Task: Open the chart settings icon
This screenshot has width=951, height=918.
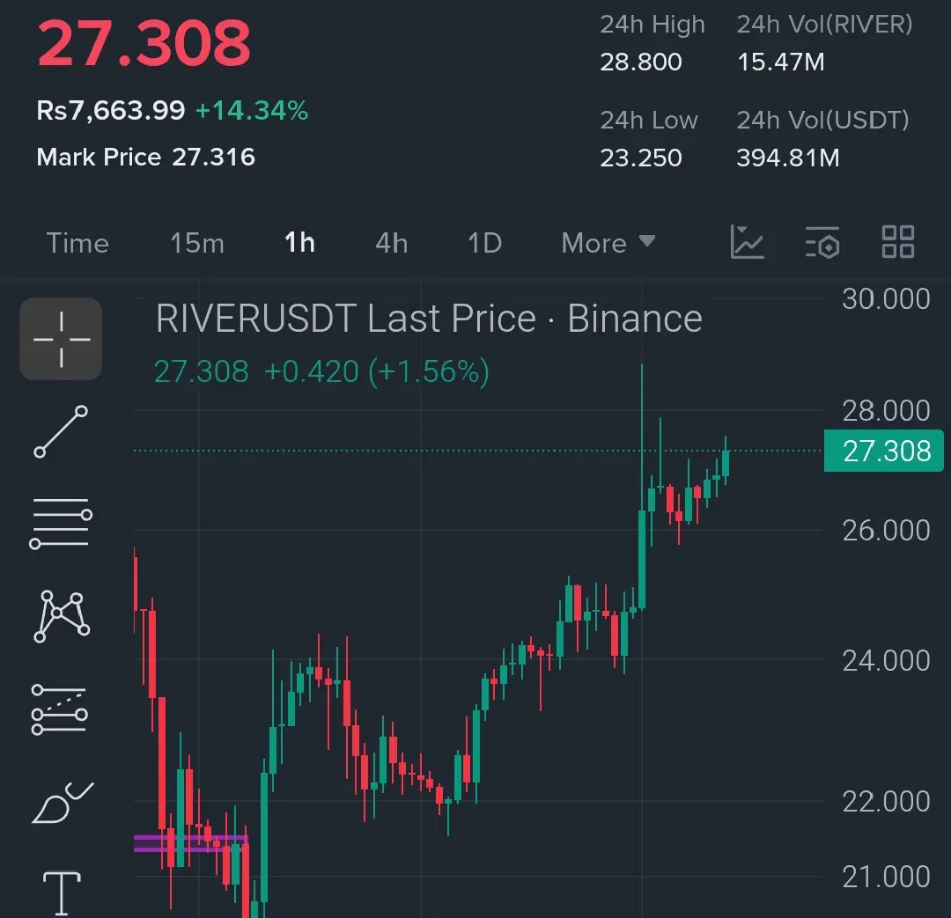Action: [822, 242]
